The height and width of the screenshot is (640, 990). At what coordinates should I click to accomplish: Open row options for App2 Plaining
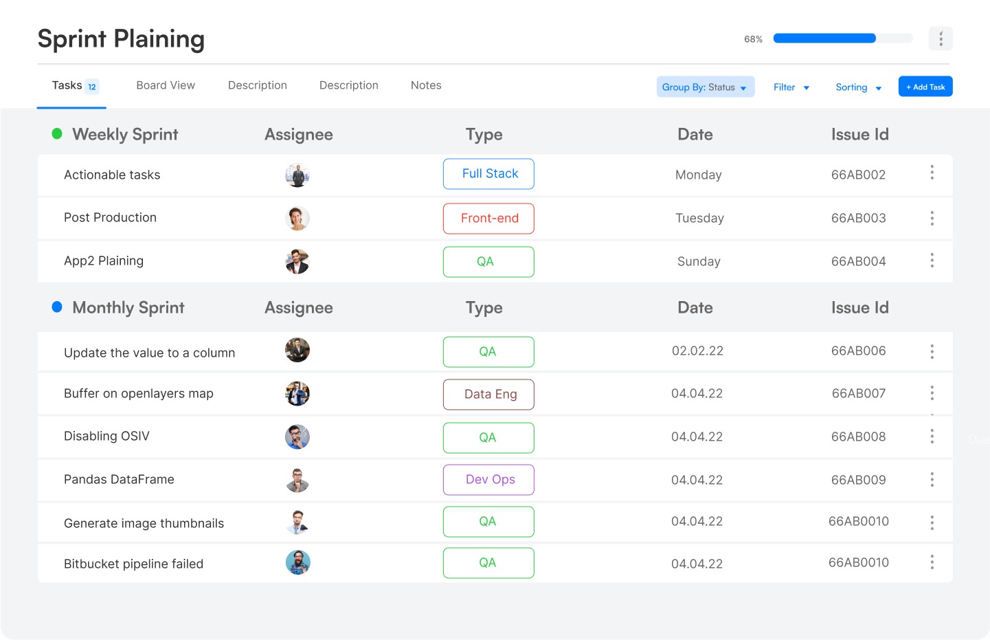click(x=932, y=261)
